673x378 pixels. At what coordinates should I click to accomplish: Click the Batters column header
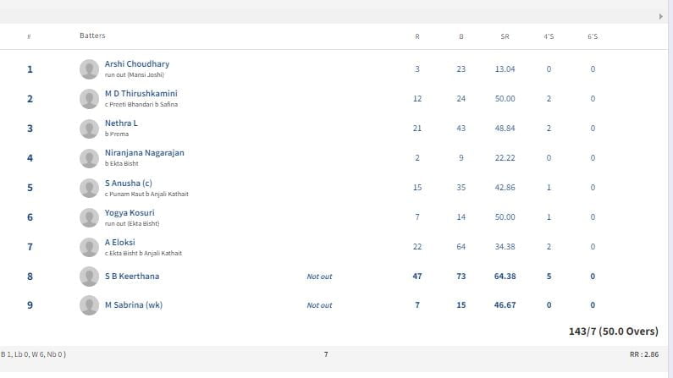pyautogui.click(x=92, y=36)
